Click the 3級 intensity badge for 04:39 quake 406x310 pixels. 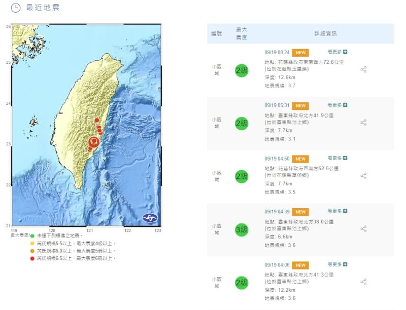click(x=242, y=229)
